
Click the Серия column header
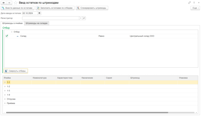[117, 78]
